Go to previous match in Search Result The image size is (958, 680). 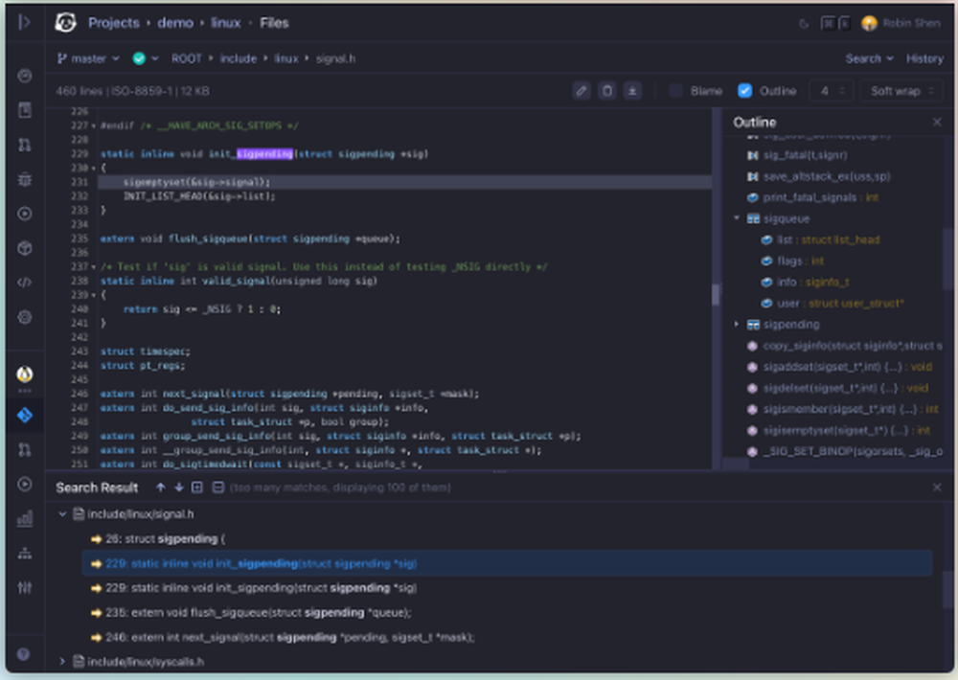pyautogui.click(x=161, y=487)
